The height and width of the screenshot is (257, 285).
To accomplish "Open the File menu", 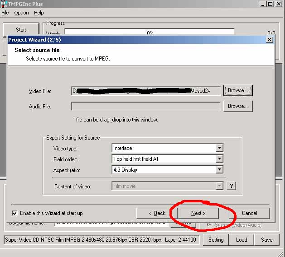I will pos(5,13).
